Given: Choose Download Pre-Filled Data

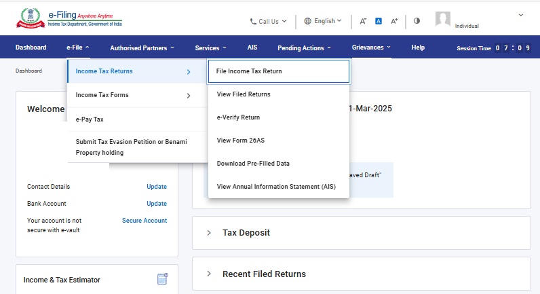Looking at the screenshot, I should pos(279,164).
